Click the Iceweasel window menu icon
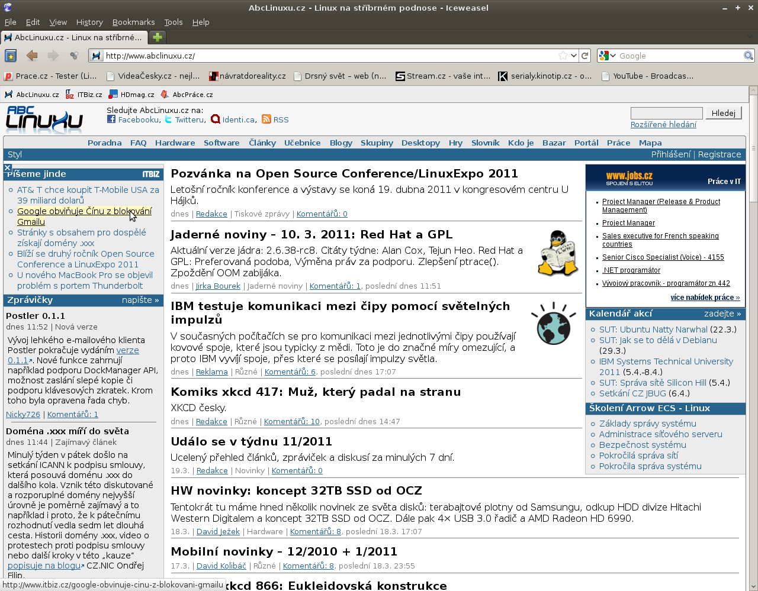Viewport: 758px width, 591px height. pyautogui.click(x=7, y=8)
